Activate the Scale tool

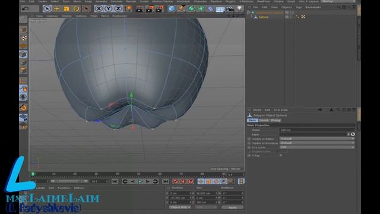(66, 9)
